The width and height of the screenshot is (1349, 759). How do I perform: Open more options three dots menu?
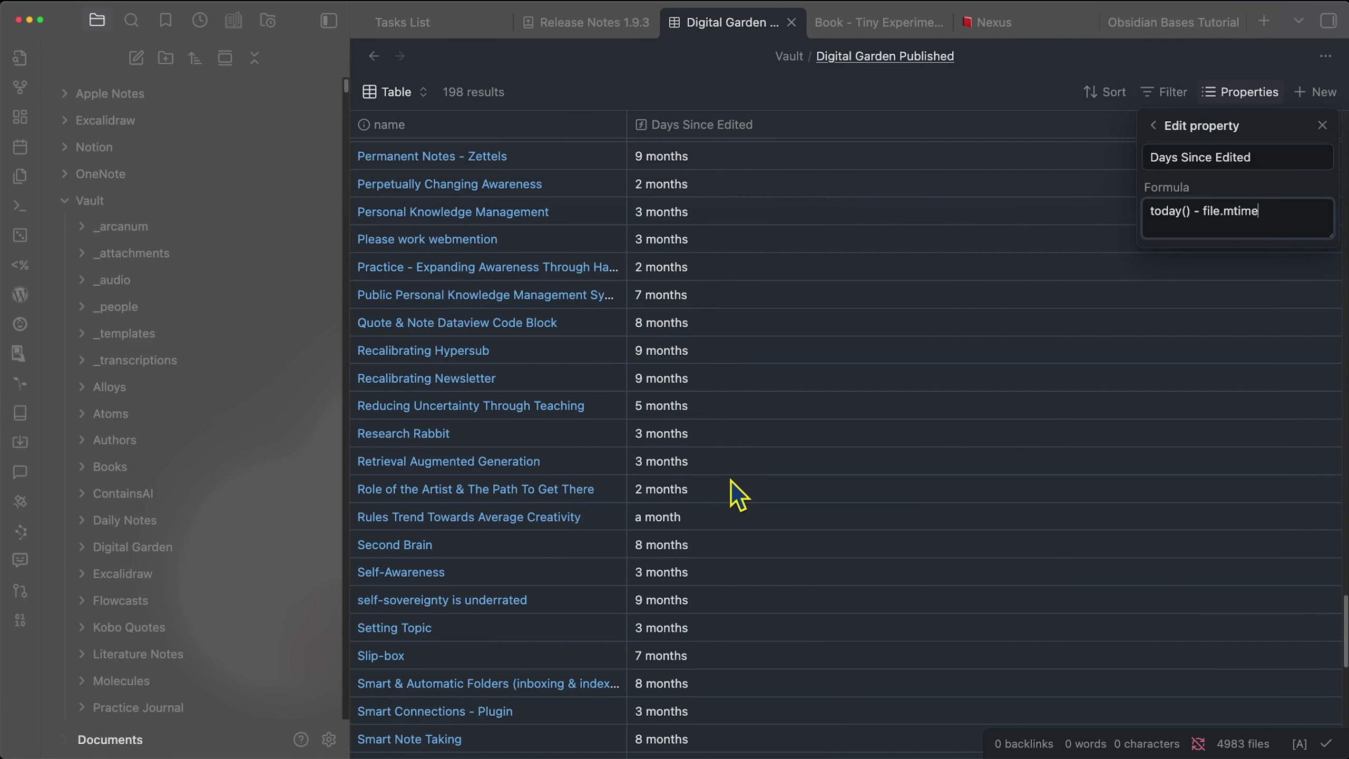coord(1325,56)
